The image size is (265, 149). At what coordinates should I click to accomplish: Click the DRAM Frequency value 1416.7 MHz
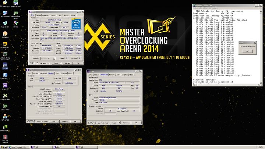pos(59,89)
